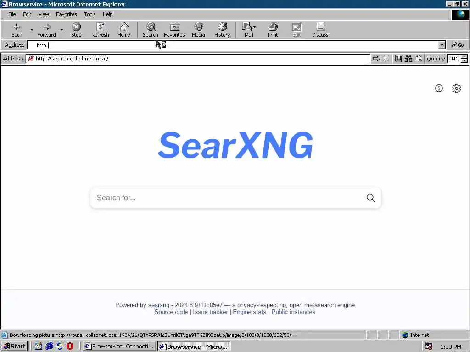
Task: Switch to Browservice: Connecti... taskbar window
Action: (x=119, y=346)
